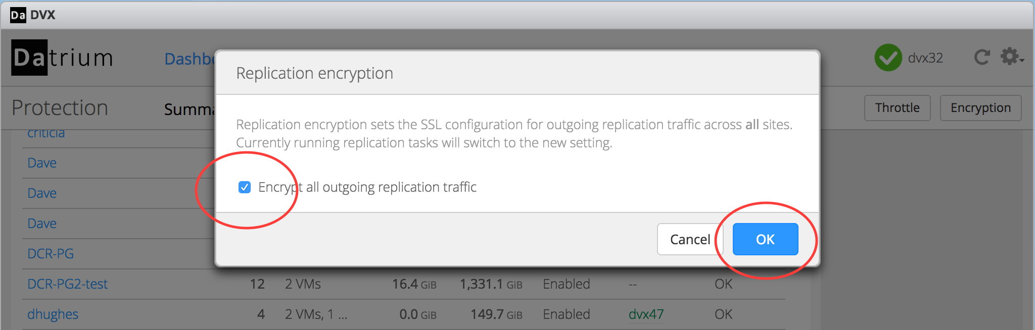Select the Summary tab under Protection

point(190,109)
